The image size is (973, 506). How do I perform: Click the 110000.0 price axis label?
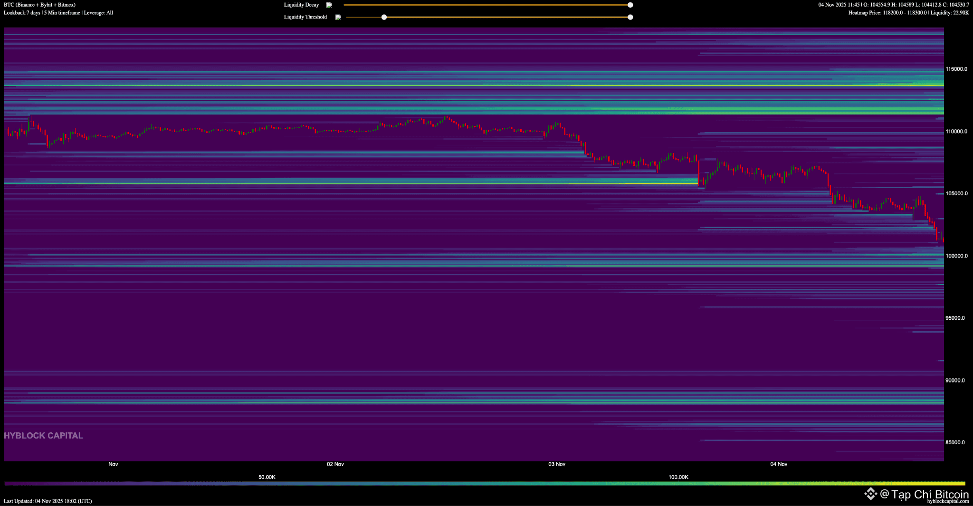[956, 131]
